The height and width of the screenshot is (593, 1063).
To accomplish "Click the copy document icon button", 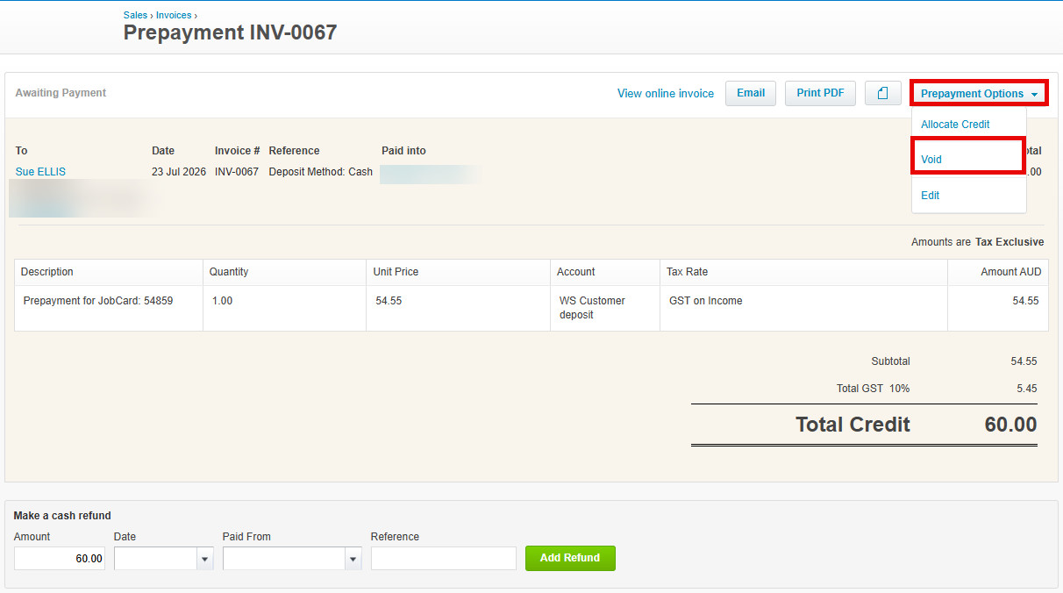I will pyautogui.click(x=883, y=93).
